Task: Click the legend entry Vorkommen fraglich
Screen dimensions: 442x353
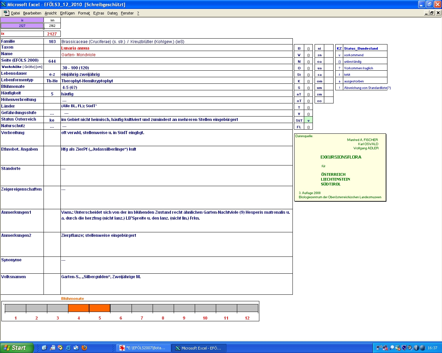Action: pyautogui.click(x=358, y=68)
